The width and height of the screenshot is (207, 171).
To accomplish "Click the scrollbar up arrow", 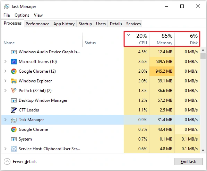I will 203,50.
